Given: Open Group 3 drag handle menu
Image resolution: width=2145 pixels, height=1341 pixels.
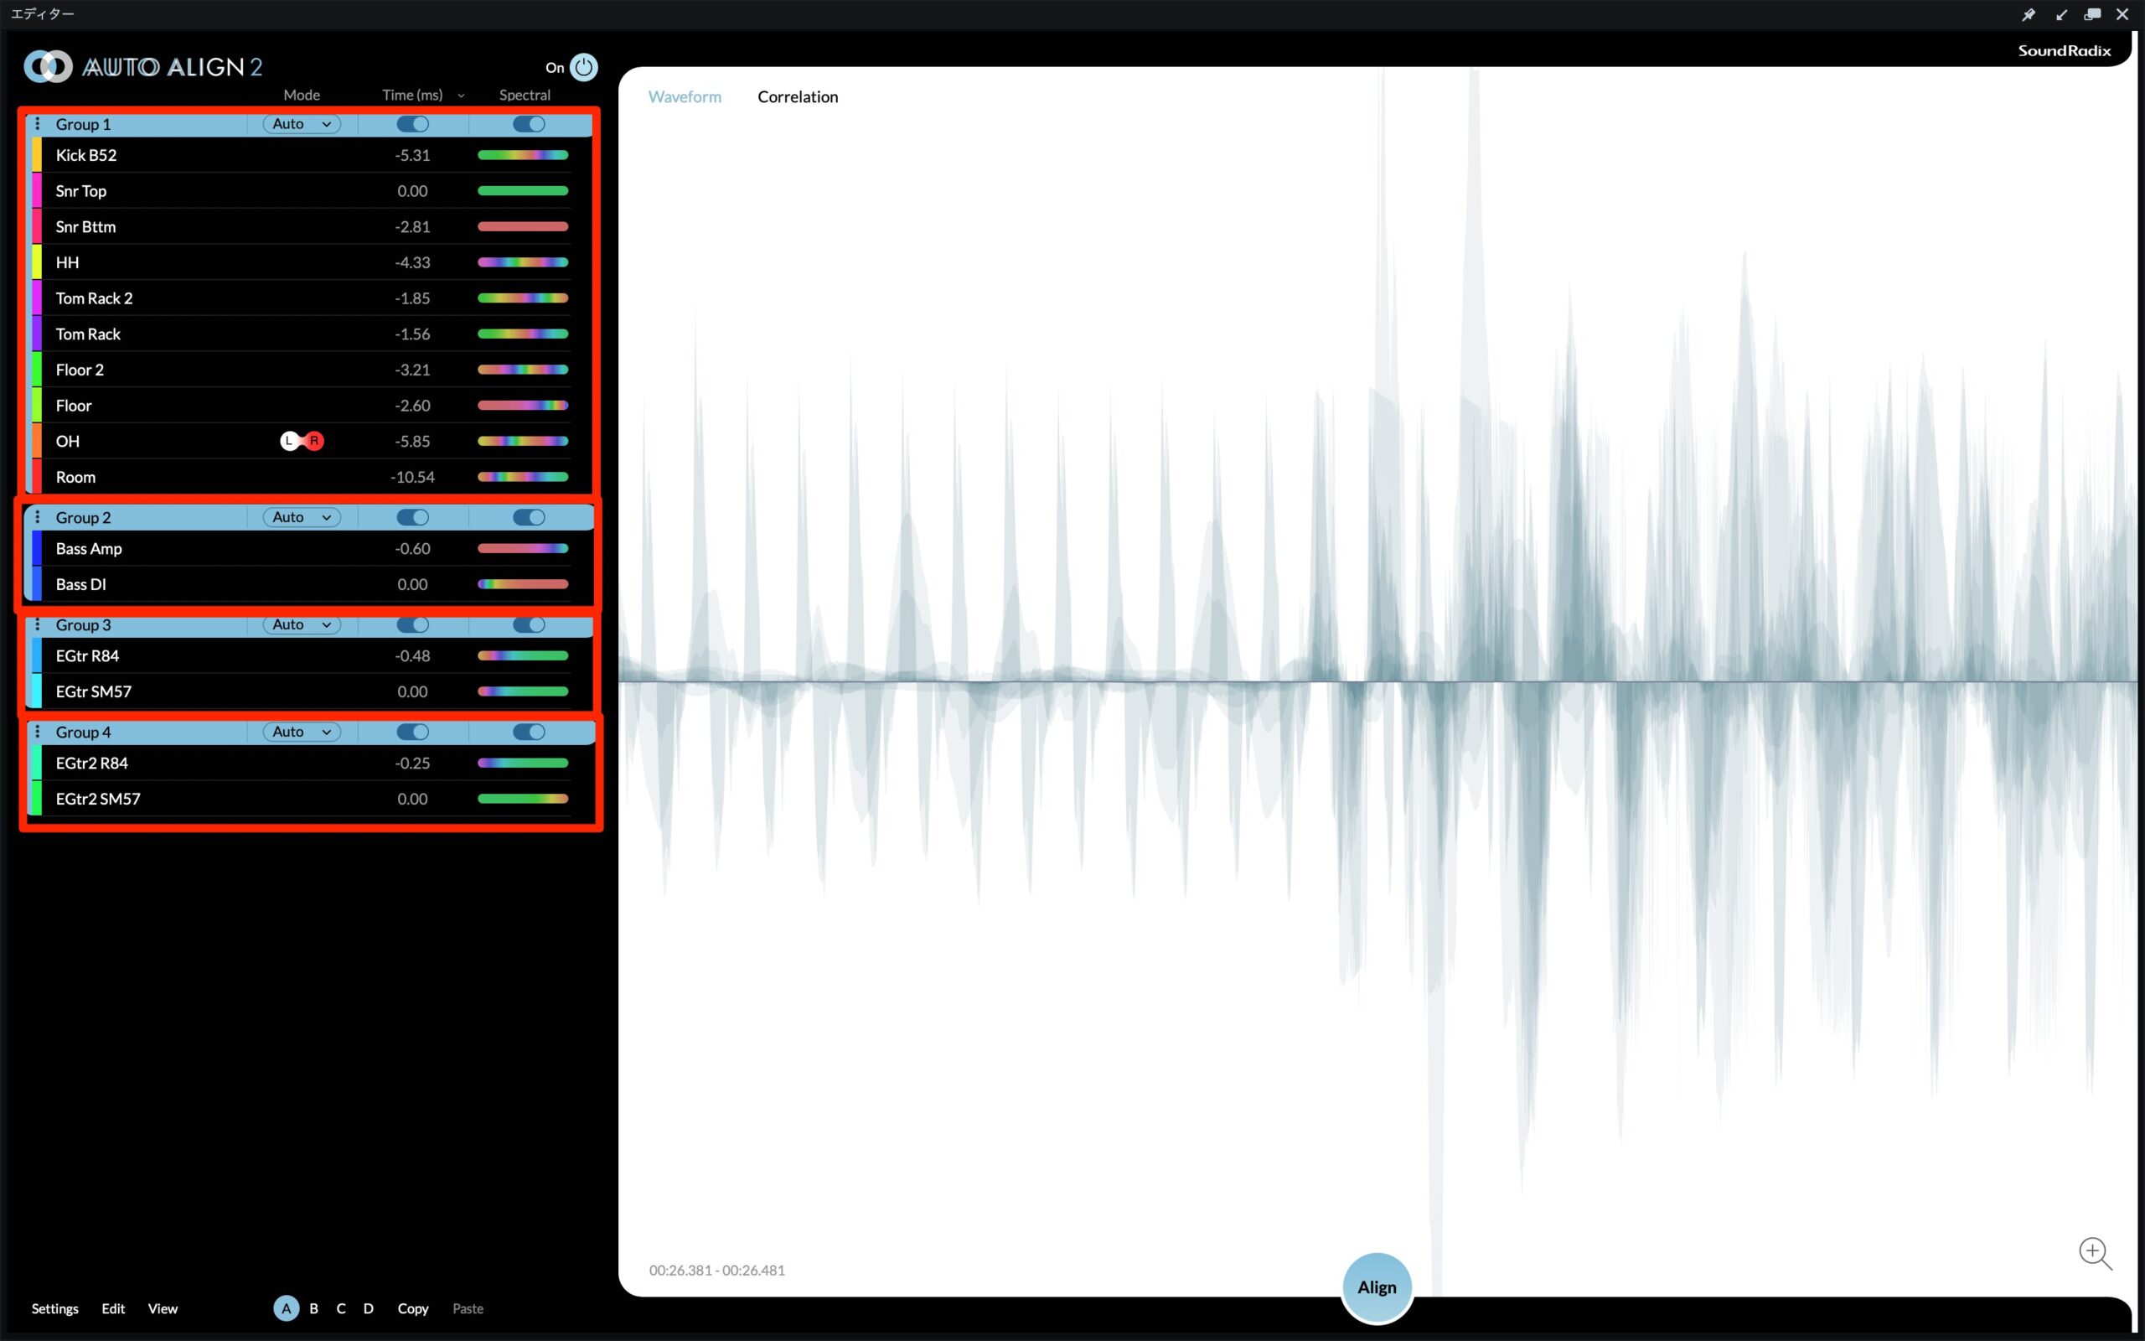Looking at the screenshot, I should point(37,624).
